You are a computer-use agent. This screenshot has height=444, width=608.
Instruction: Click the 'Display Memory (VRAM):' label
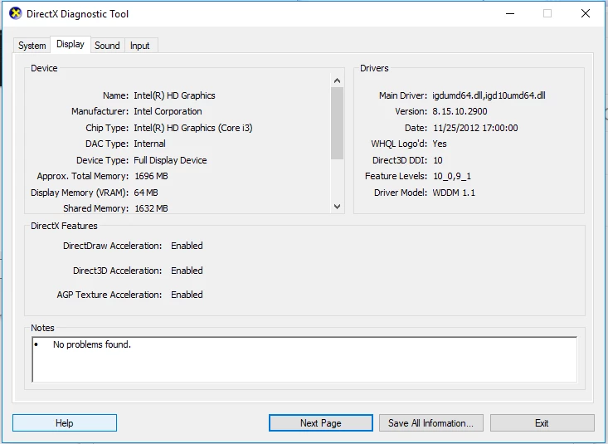80,193
